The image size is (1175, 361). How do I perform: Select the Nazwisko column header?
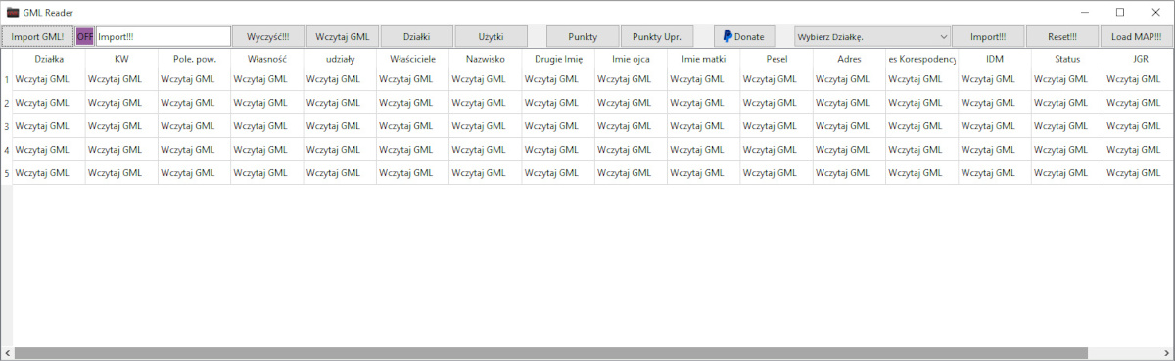pos(485,59)
